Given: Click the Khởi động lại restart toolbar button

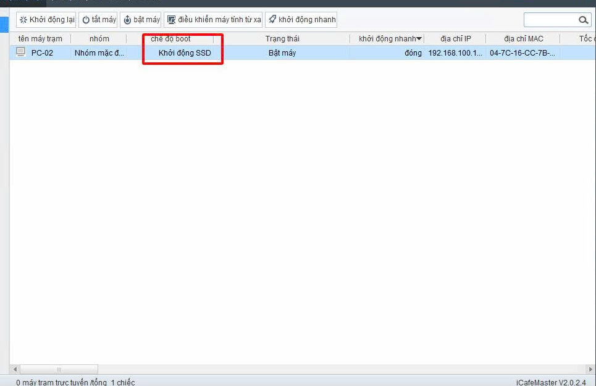Looking at the screenshot, I should [x=46, y=20].
